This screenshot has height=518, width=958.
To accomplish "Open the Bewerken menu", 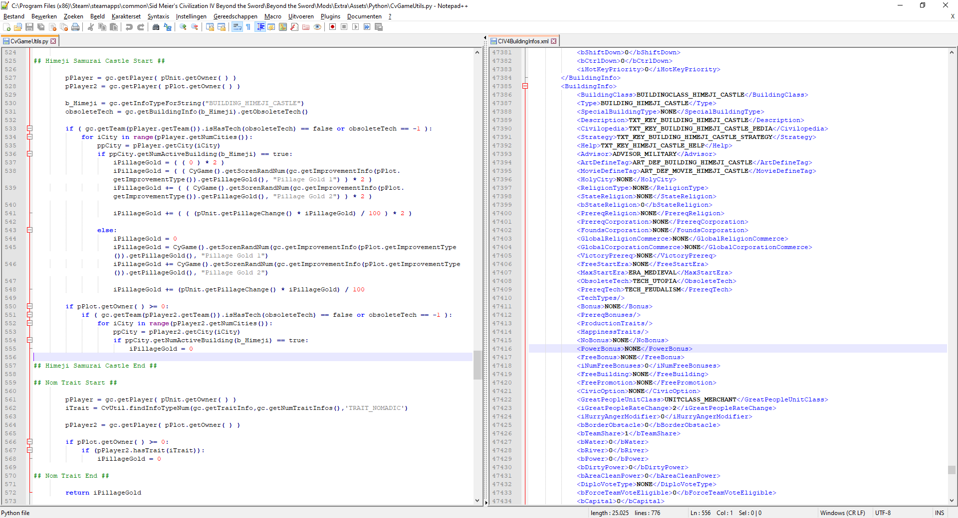I will (44, 16).
